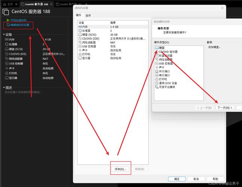This screenshot has width=242, height=187.
Task: Select 处理器 processor icon in main window devices
Action: tap(7, 45)
